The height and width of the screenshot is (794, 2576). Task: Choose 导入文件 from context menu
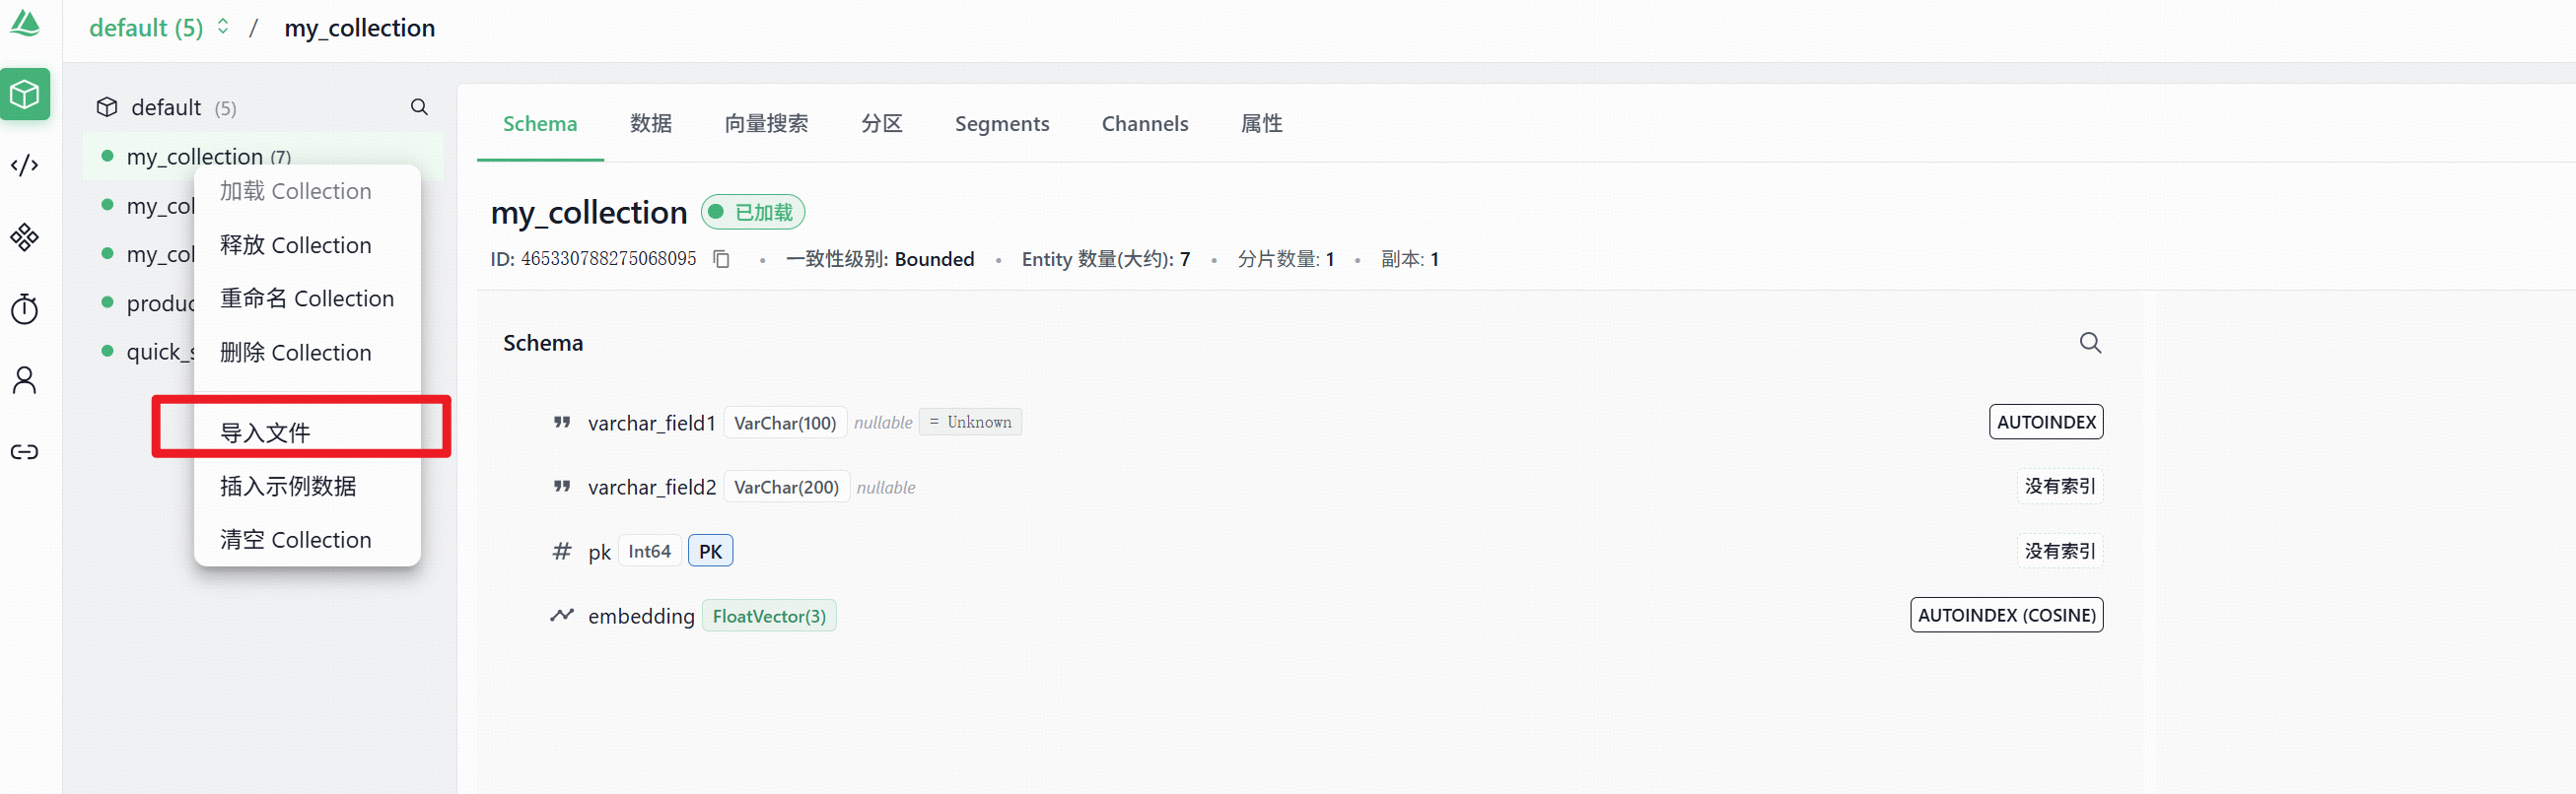click(307, 432)
